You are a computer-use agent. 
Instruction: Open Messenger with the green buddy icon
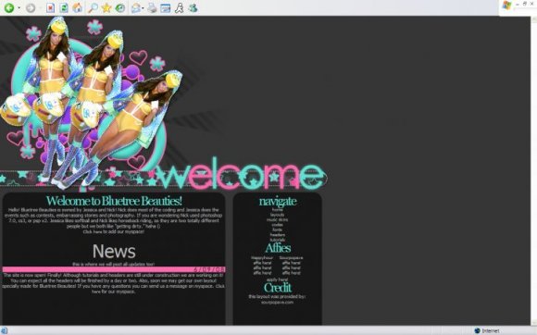coord(193,8)
